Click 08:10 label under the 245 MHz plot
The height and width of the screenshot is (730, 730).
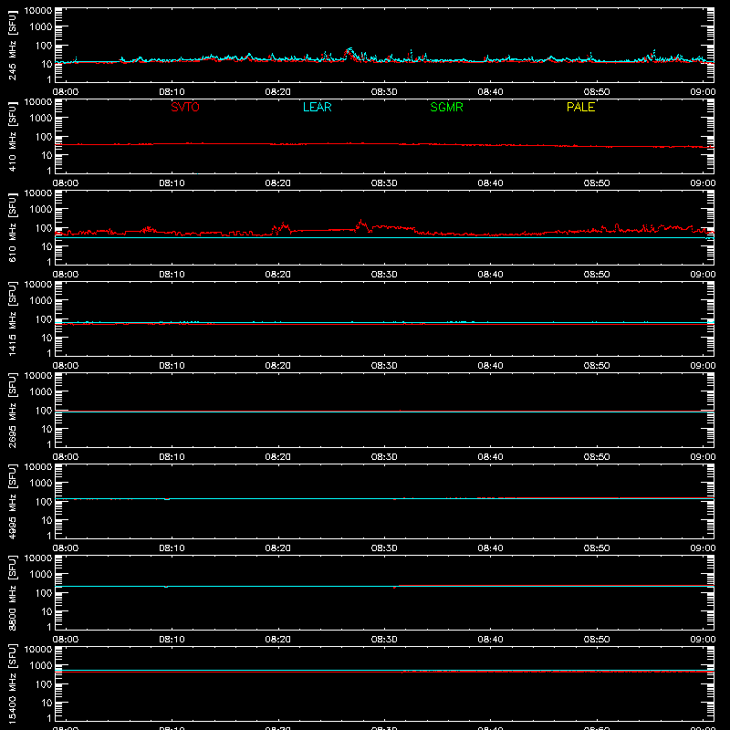click(x=172, y=92)
